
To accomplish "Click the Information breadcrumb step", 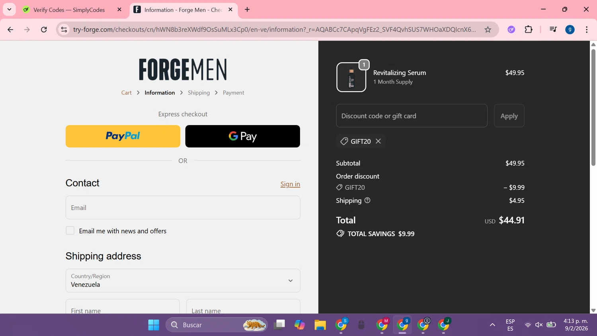I will [160, 92].
